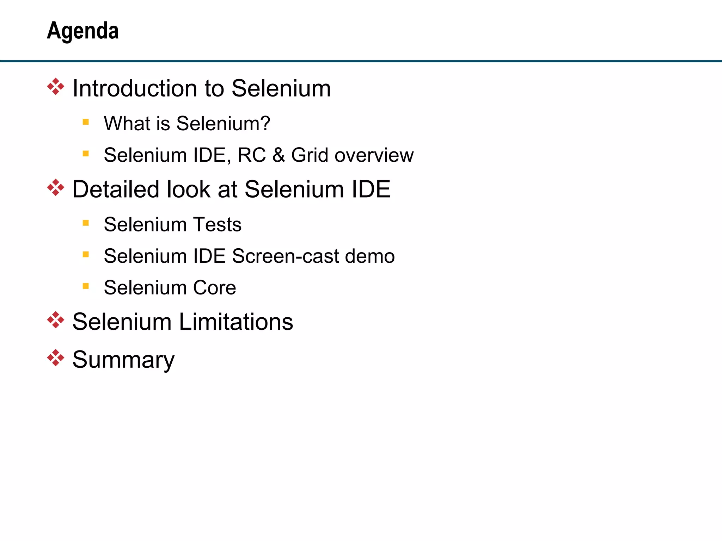
Task: Click the diamond bullet beside Detailed look at Selenium IDE
Action: (x=56, y=188)
